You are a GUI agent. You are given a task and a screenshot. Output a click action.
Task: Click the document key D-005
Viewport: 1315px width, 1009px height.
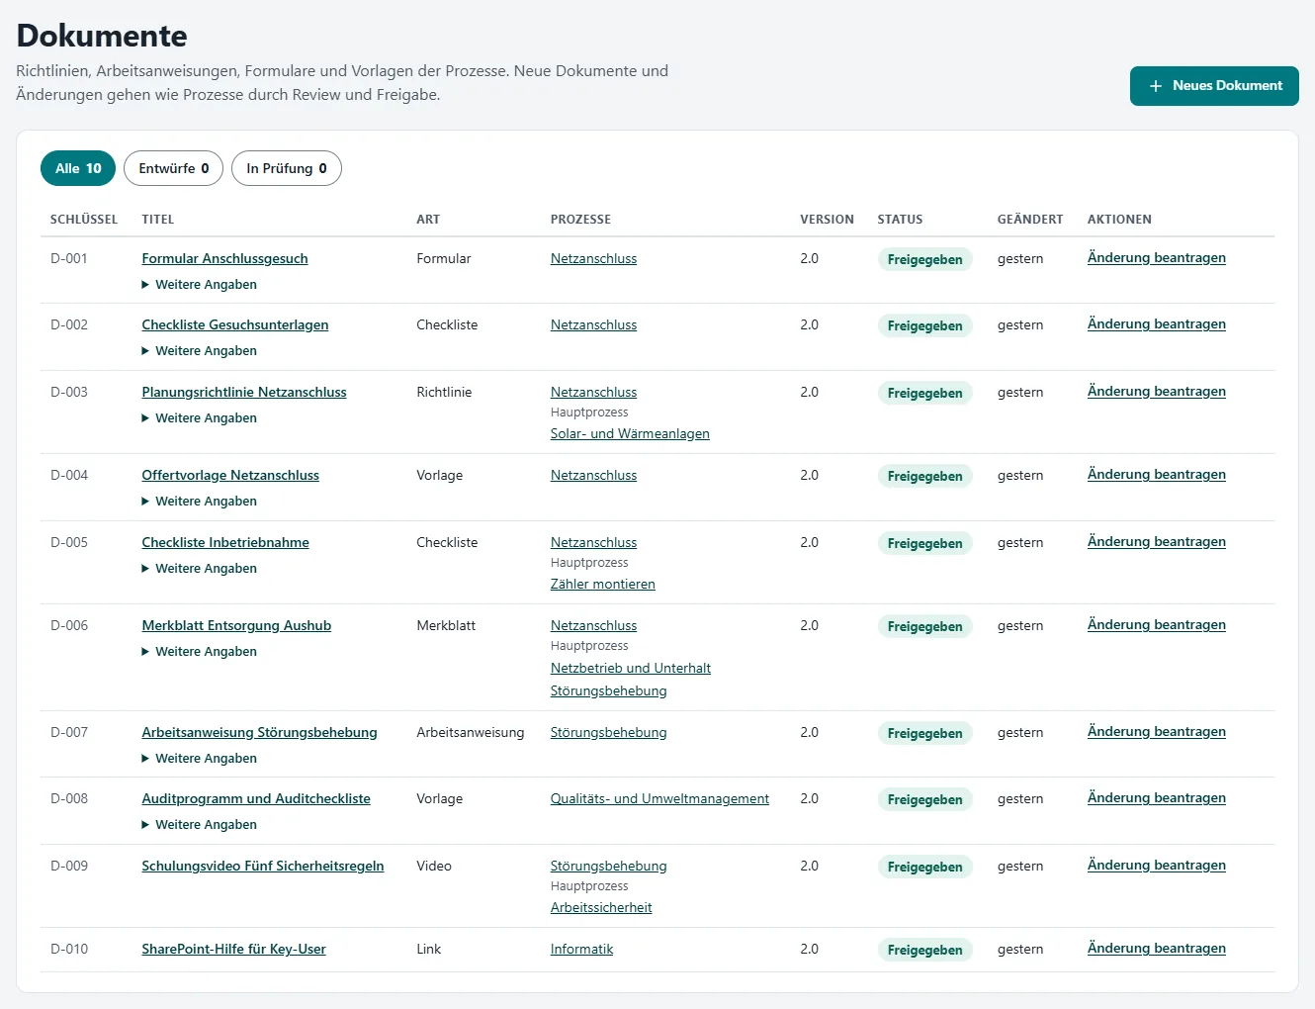coord(69,542)
